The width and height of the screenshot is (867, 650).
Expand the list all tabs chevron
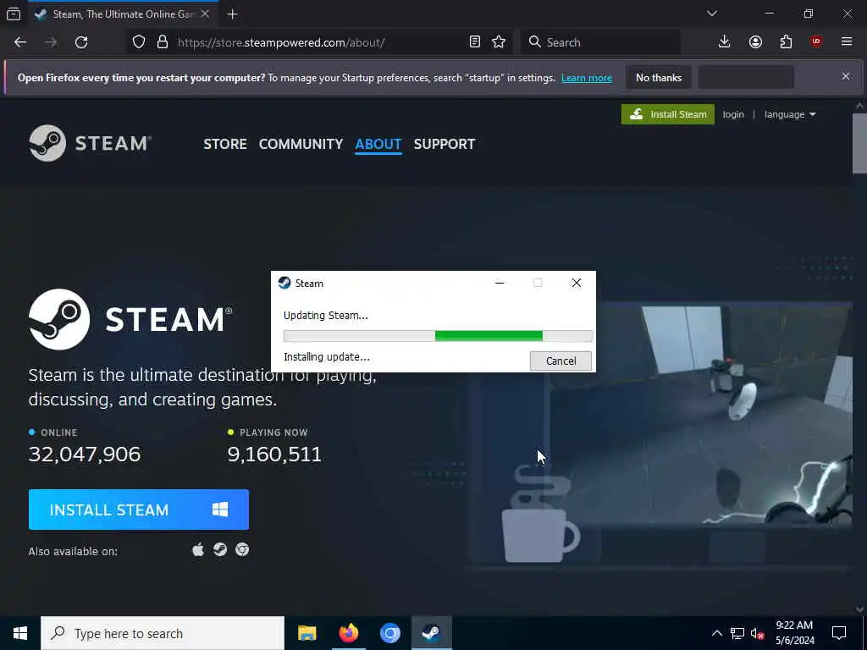(711, 14)
